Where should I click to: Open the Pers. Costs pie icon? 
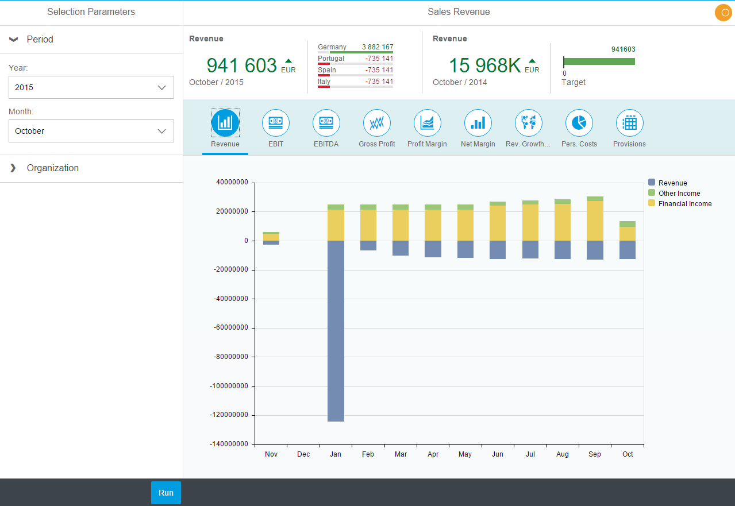tap(579, 122)
